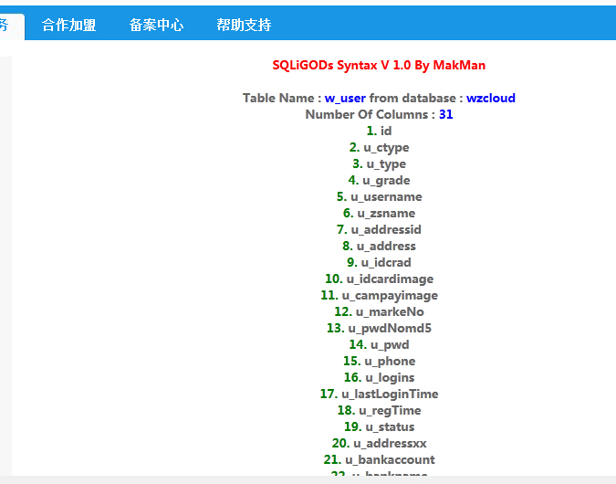
Task: Click the u_pwdNomd5 column entry
Action: [x=389, y=328]
